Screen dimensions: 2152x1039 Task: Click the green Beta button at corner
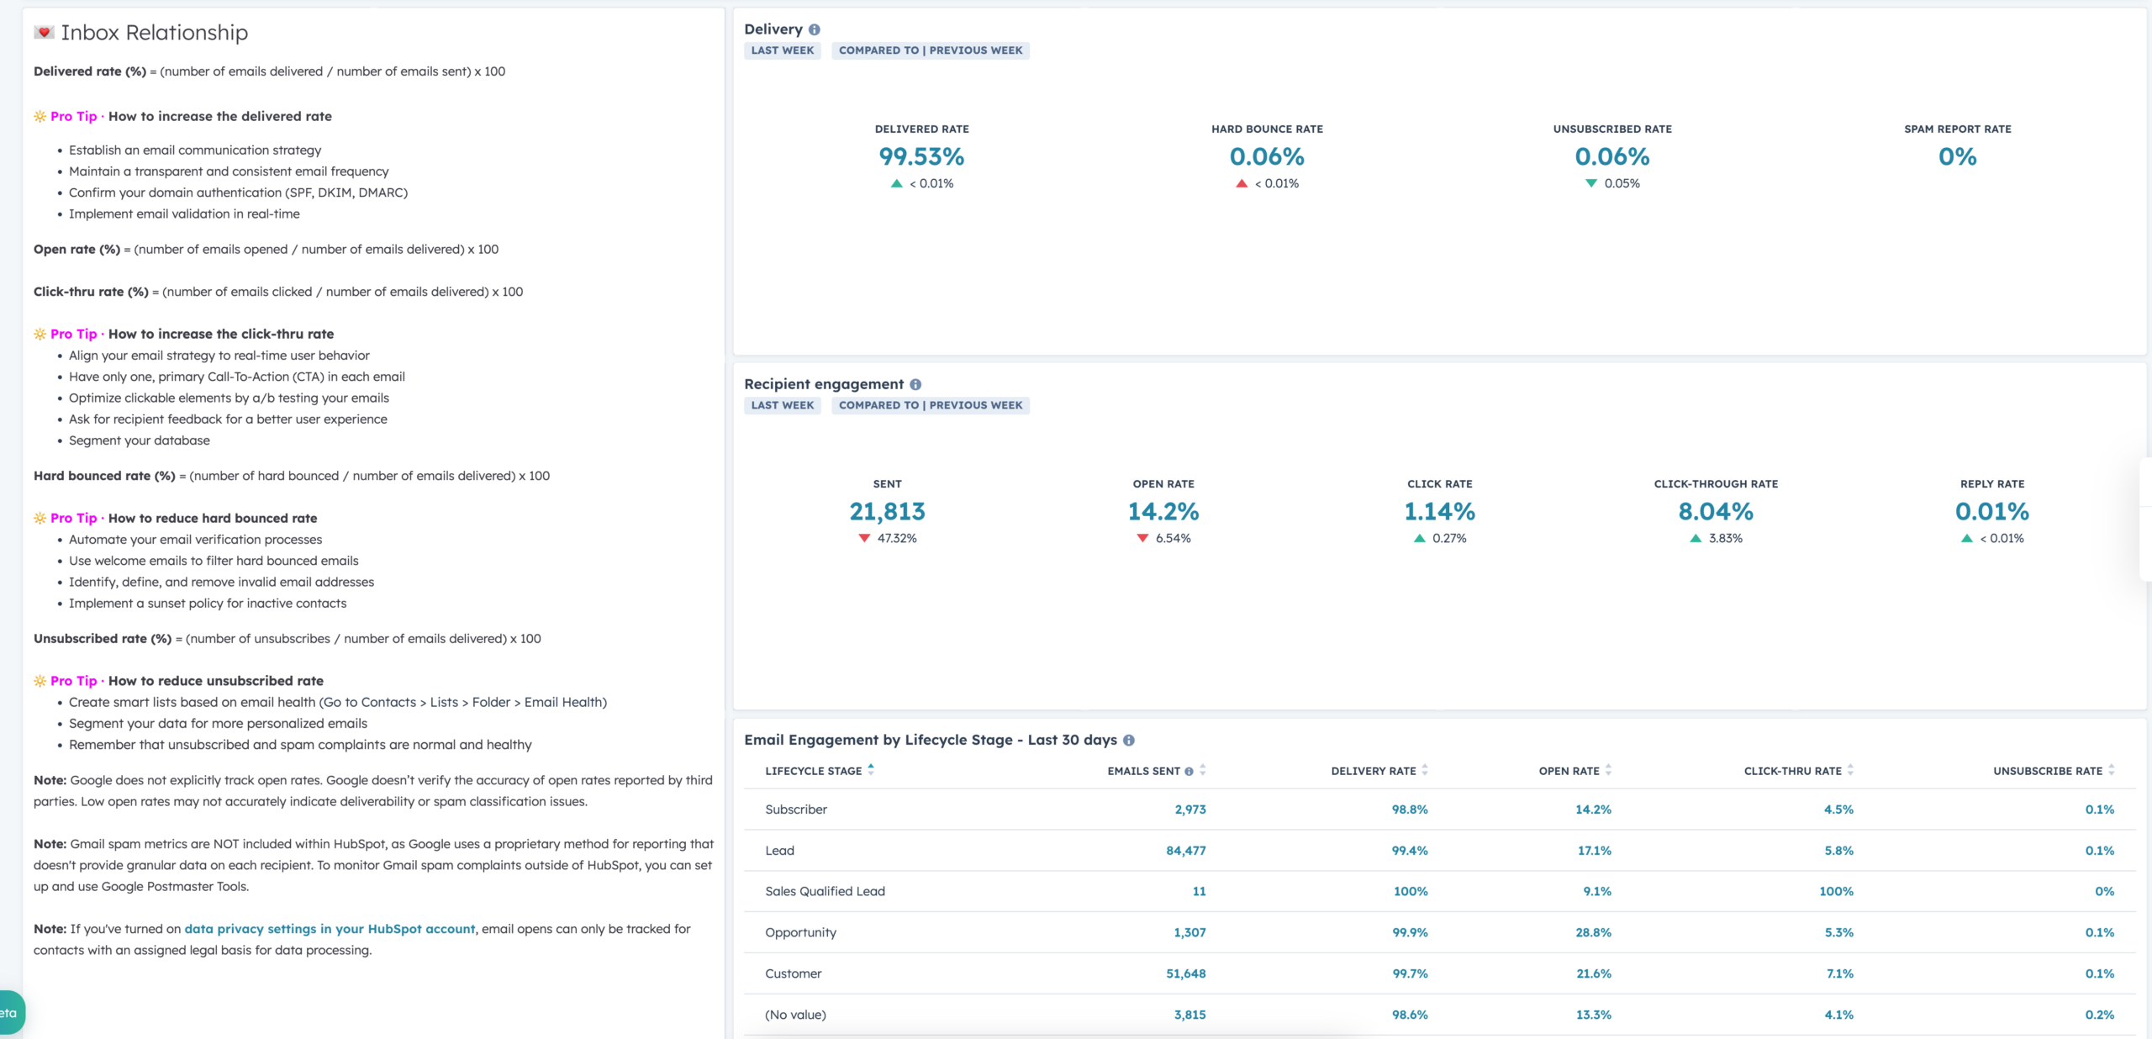click(11, 1013)
